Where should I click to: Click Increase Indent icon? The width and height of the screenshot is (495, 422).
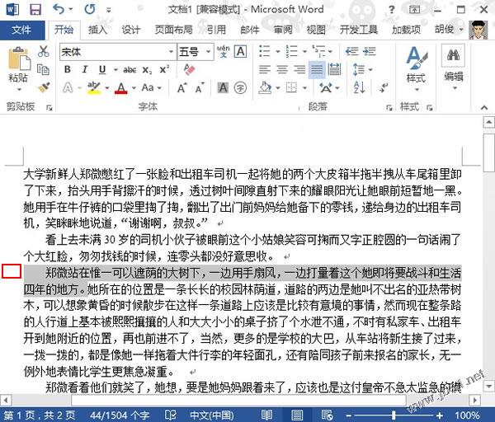coord(370,51)
